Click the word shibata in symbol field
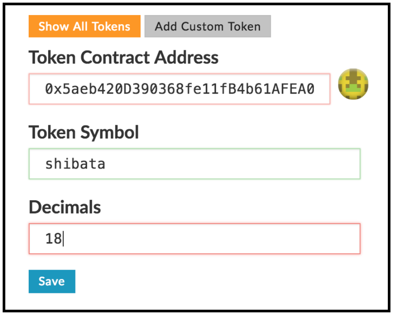The height and width of the screenshot is (315, 394). 75,164
